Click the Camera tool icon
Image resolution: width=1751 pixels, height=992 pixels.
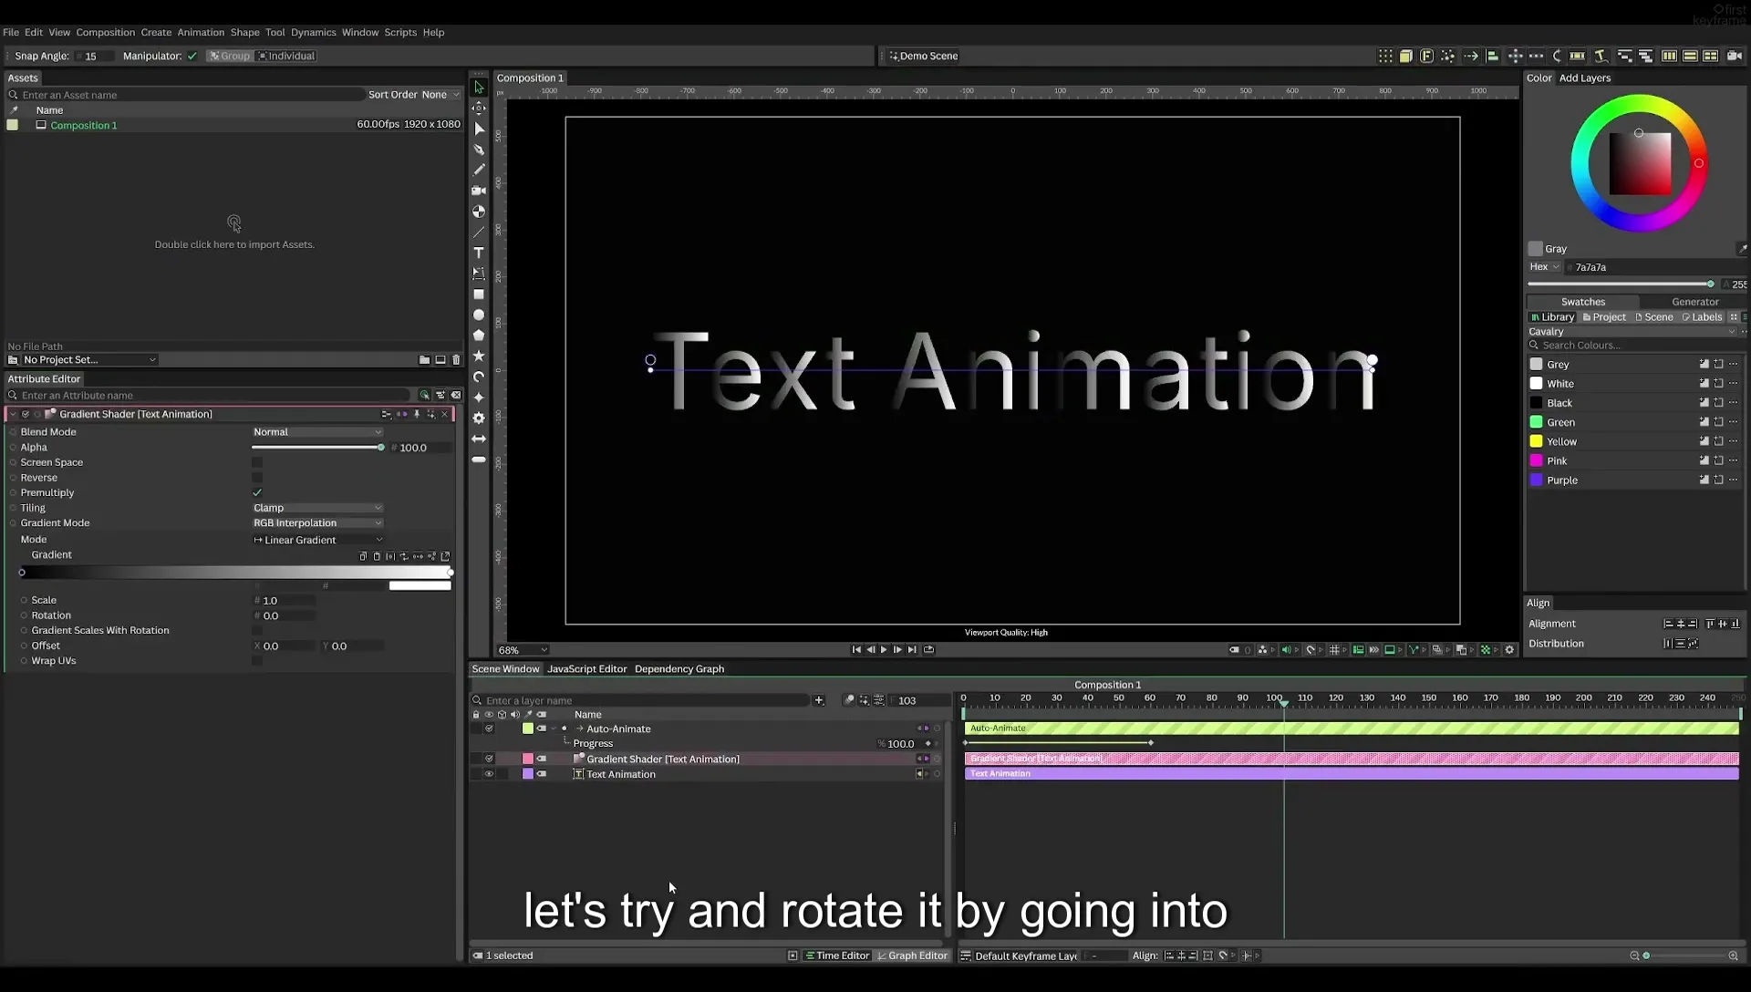click(x=479, y=191)
